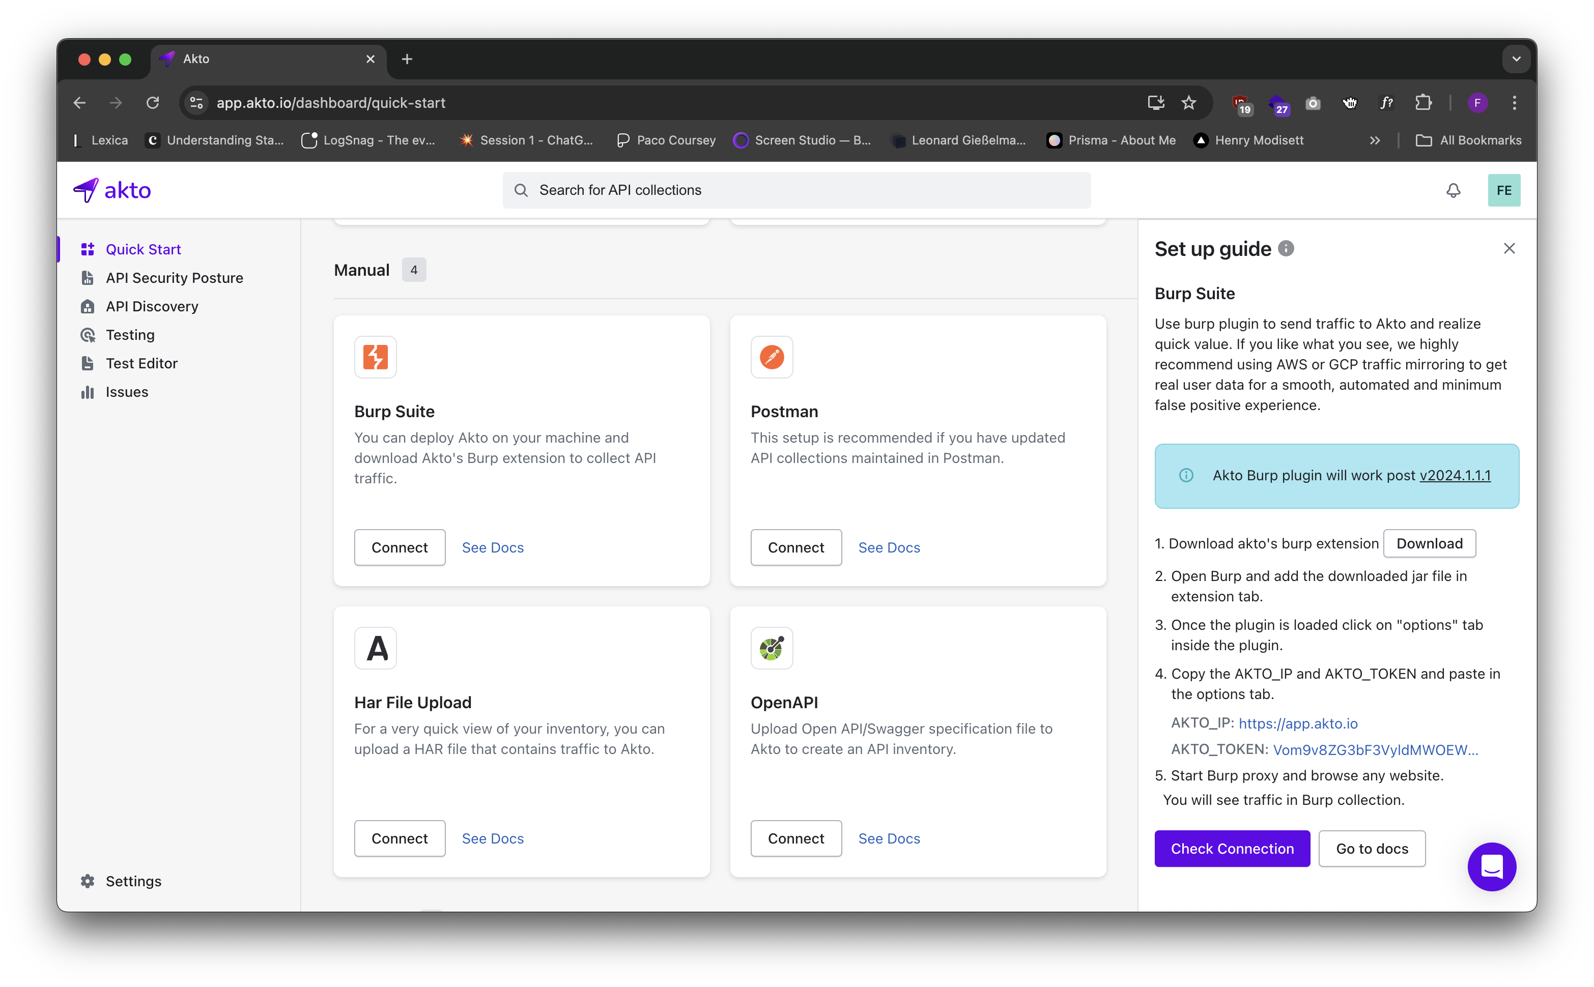Open the tab search dropdown arrow
1594x987 pixels.
(x=1516, y=59)
